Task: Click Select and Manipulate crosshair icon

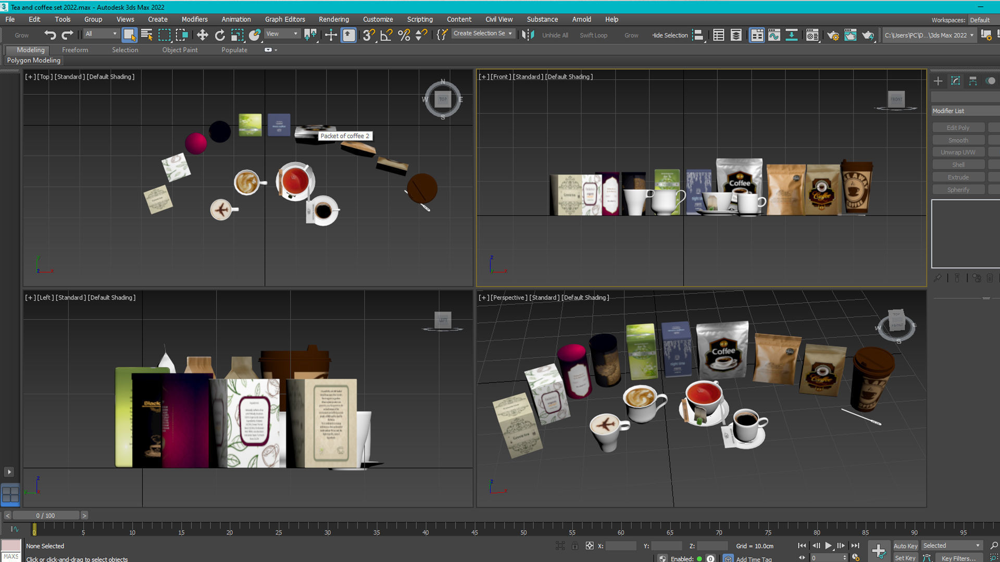Action: (331, 35)
